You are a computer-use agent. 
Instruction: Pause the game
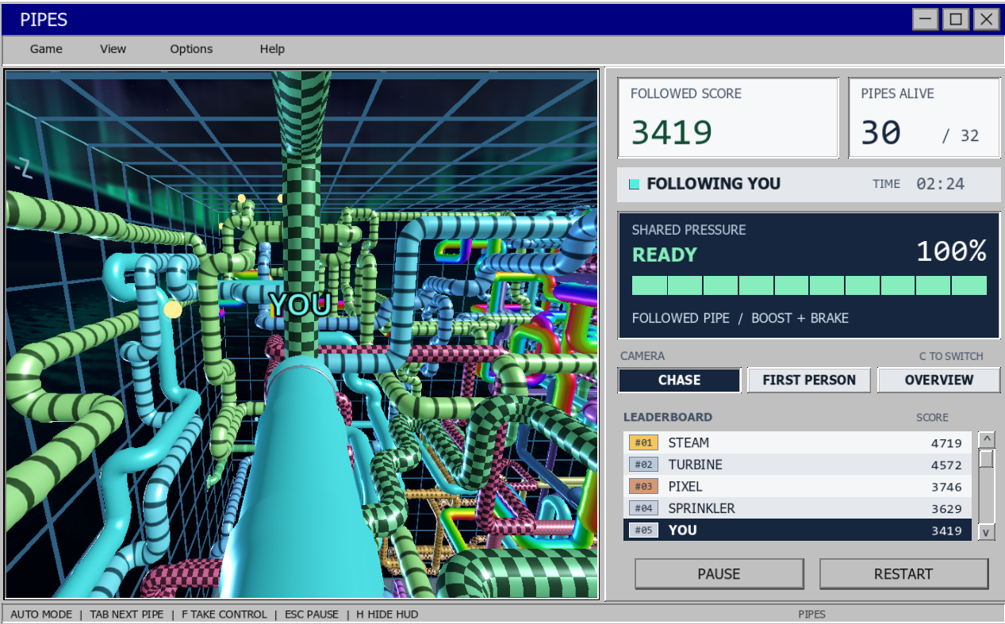pyautogui.click(x=719, y=574)
